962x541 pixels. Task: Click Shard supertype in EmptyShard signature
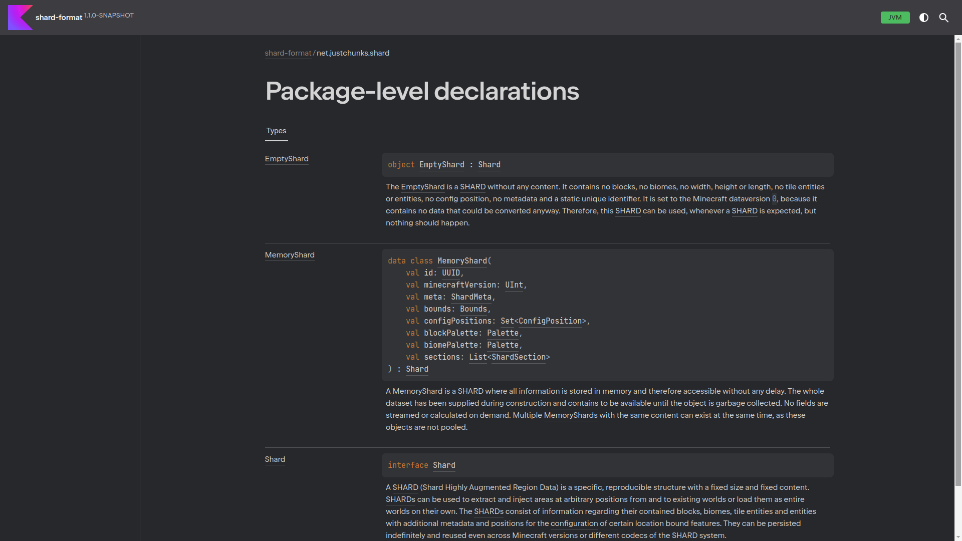(489, 165)
